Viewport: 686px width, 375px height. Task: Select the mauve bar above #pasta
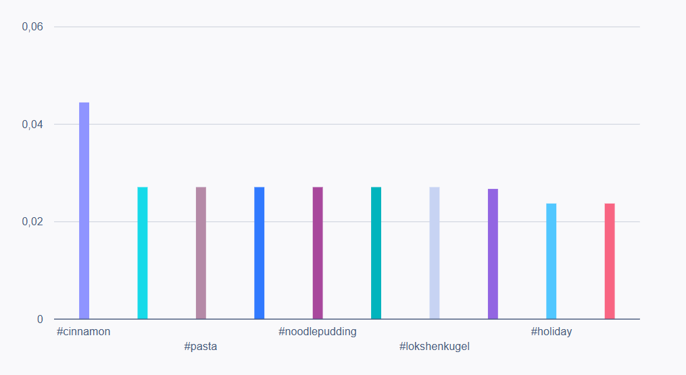point(201,253)
